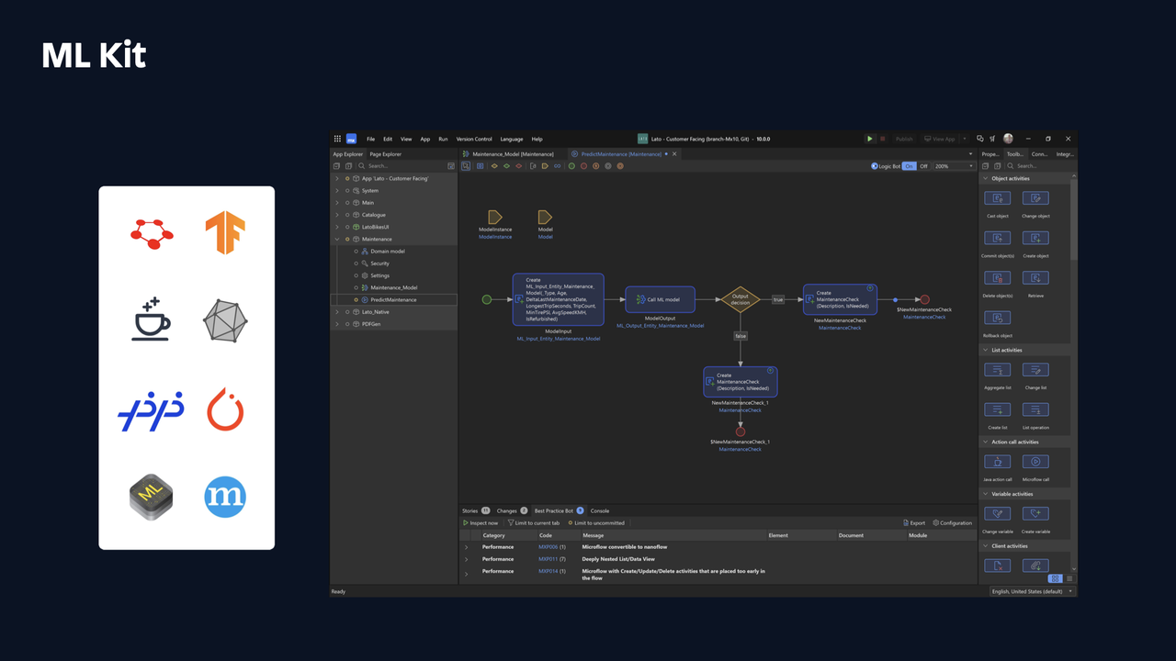Image resolution: width=1176 pixels, height=661 pixels.
Task: Click the View App button
Action: coord(940,139)
